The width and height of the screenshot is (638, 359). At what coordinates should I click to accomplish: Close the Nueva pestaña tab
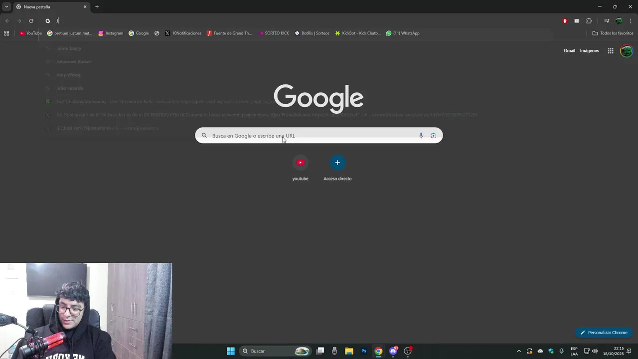(85, 7)
